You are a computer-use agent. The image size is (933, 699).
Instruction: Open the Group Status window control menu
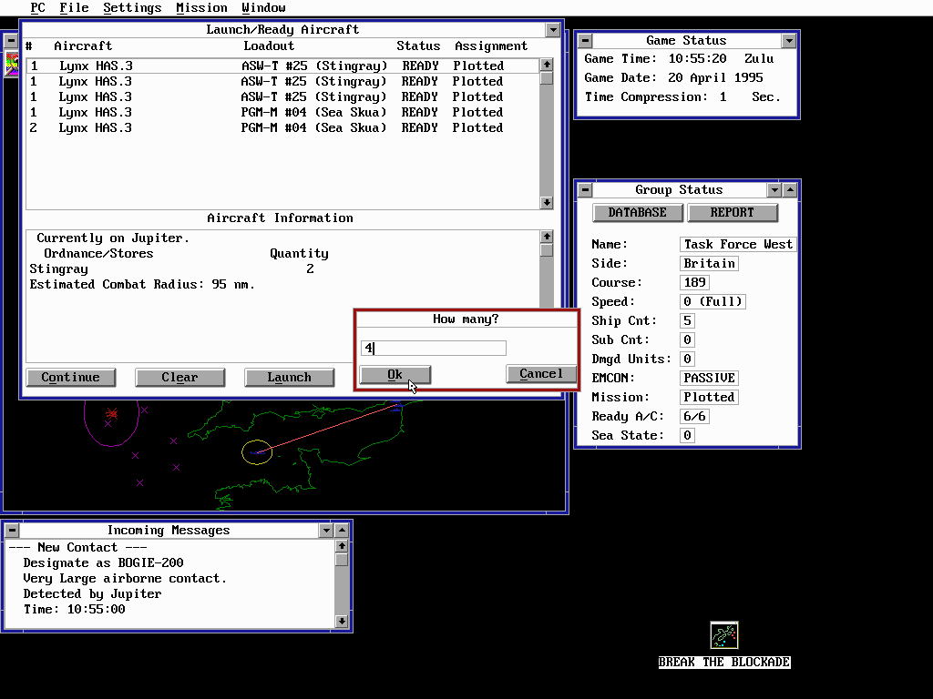585,190
